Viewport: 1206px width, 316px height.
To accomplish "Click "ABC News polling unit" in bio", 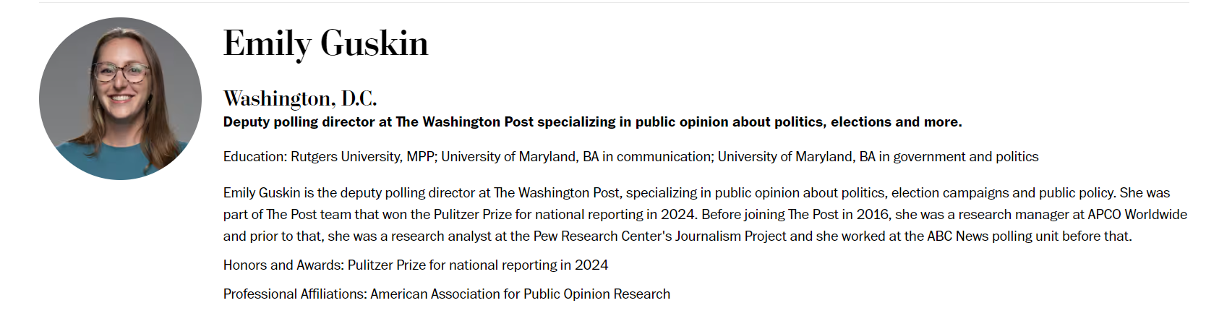I will click(991, 236).
